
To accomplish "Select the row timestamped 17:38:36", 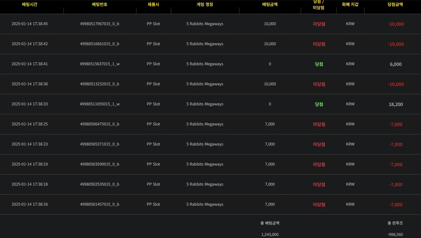I will [x=210, y=84].
